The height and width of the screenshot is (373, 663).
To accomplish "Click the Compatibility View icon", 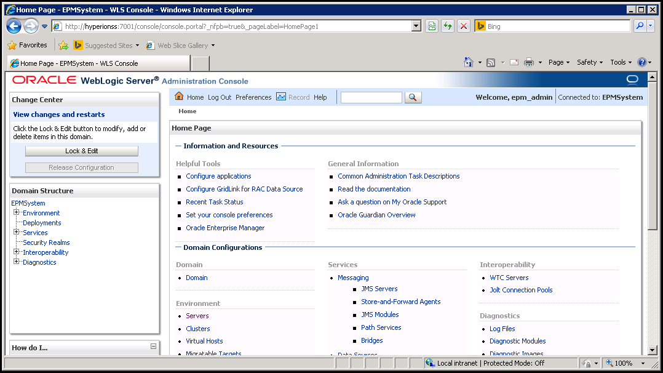I will tap(432, 26).
